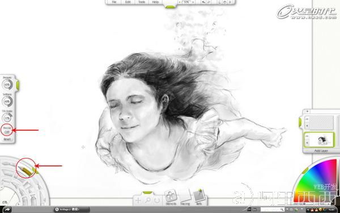Screen dimensions: 340x213
Task: Click the Reset button in tool settings
Action: [x=7, y=139]
